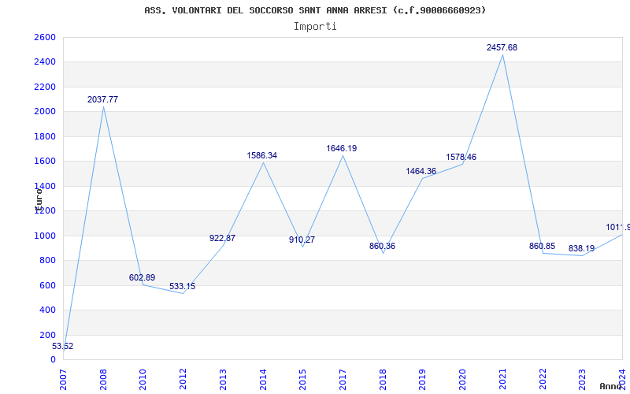Click the year 2021 axis label

click(502, 379)
